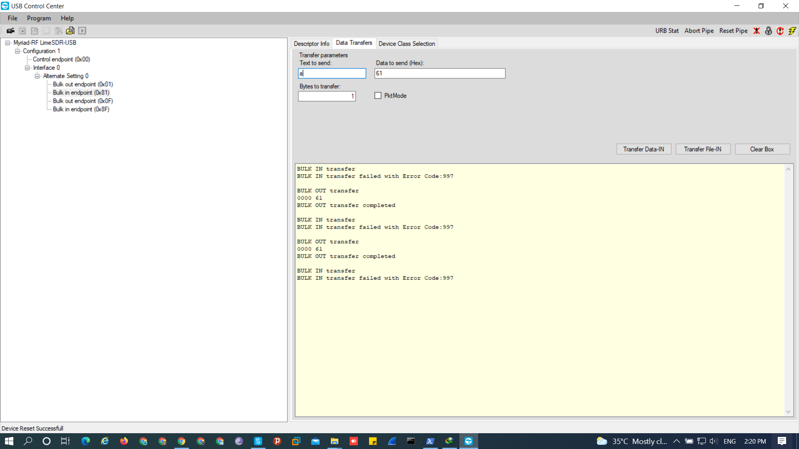The image size is (799, 449).
Task: Click the red X exclamation icon
Action: coord(757,31)
